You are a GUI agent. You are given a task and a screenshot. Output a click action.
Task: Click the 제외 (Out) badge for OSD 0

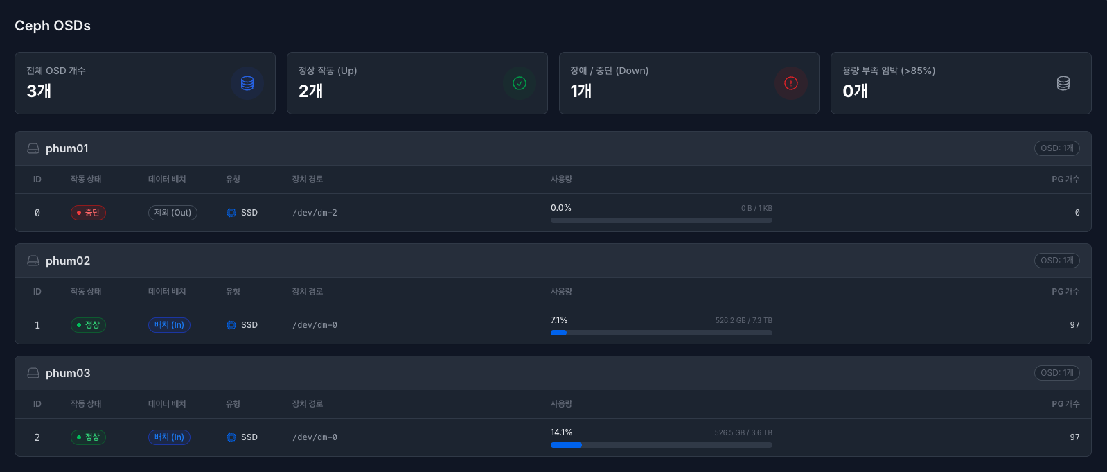[172, 213]
